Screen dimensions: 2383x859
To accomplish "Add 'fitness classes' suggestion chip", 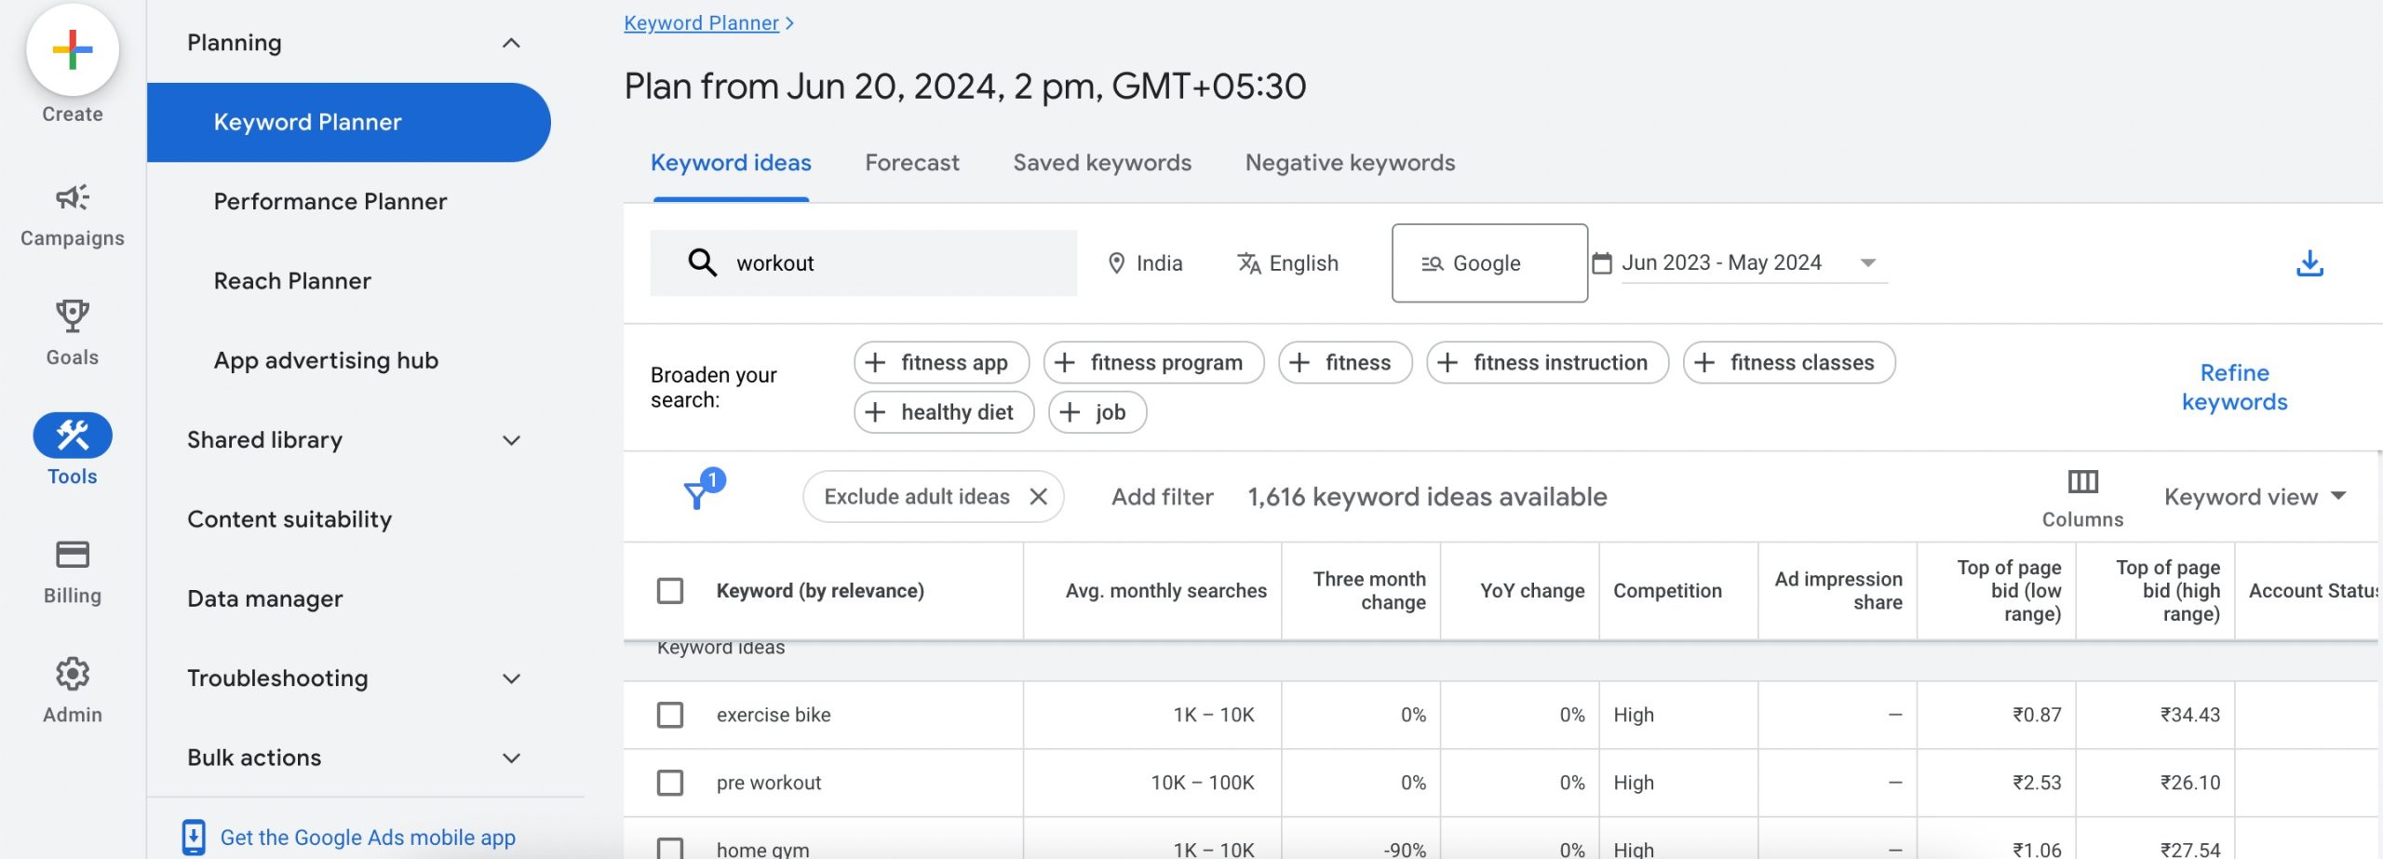I will click(x=1789, y=362).
